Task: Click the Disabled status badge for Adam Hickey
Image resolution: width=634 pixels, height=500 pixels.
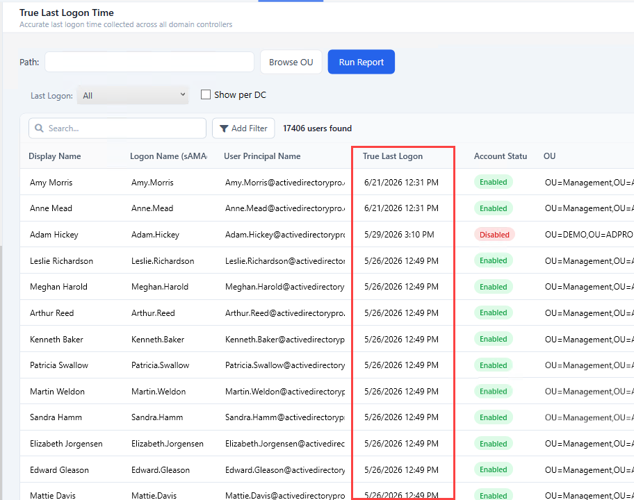Action: coord(494,235)
